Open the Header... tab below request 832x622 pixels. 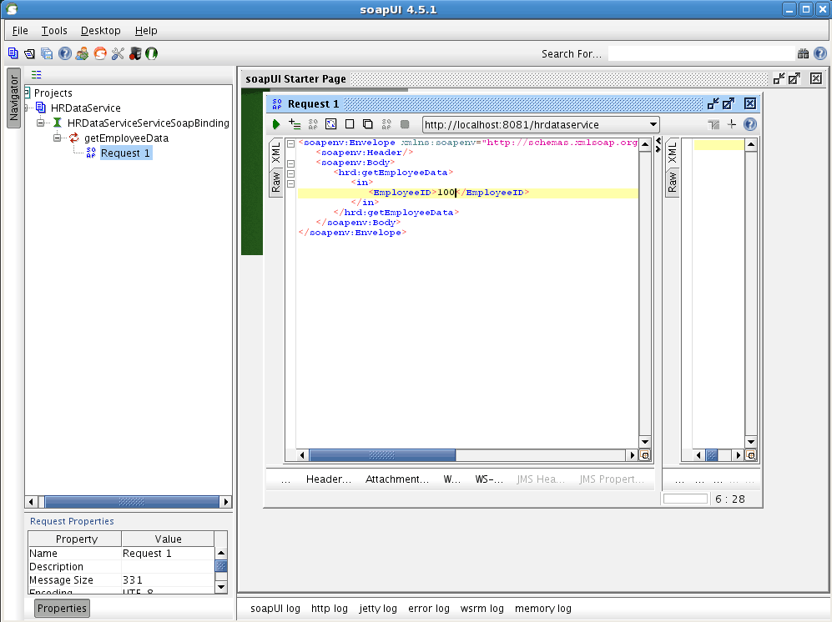click(x=329, y=479)
